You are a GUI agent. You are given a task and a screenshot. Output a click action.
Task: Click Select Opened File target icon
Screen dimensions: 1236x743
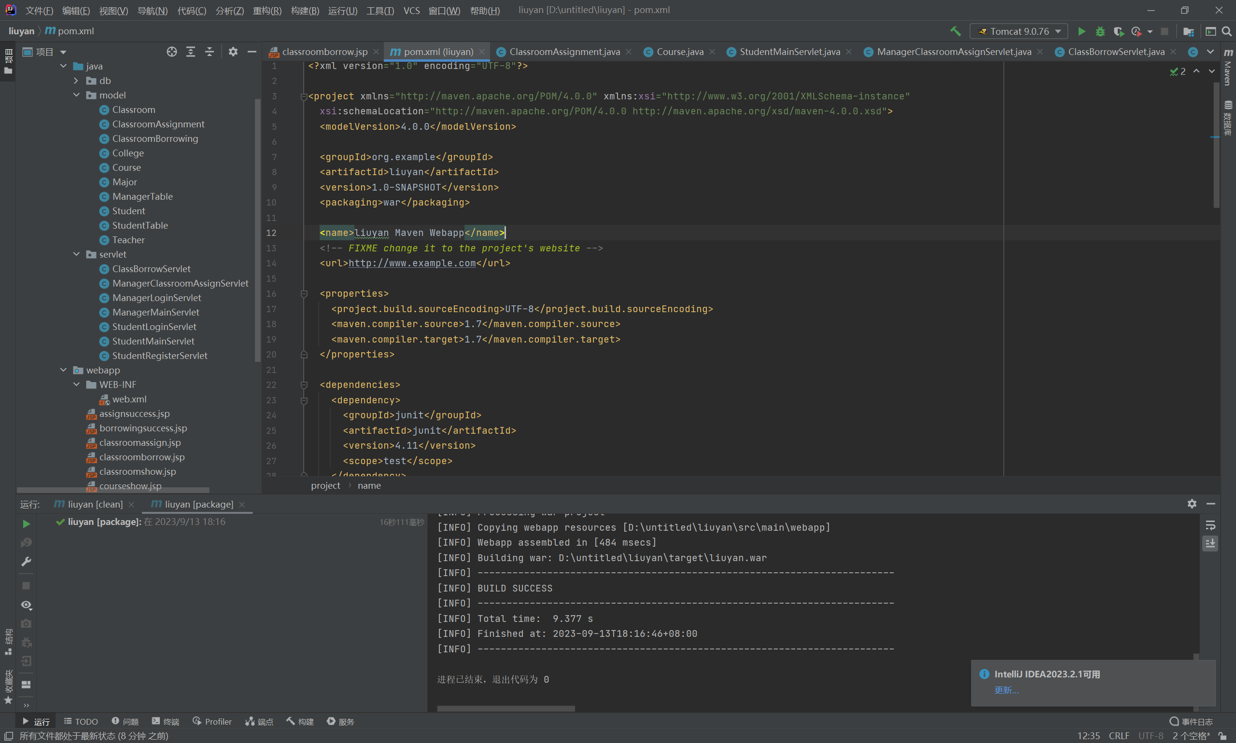(172, 52)
